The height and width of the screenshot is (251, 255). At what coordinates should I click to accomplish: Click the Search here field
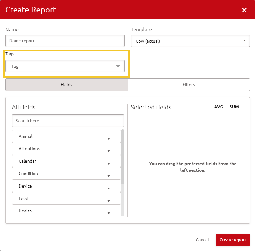point(68,121)
